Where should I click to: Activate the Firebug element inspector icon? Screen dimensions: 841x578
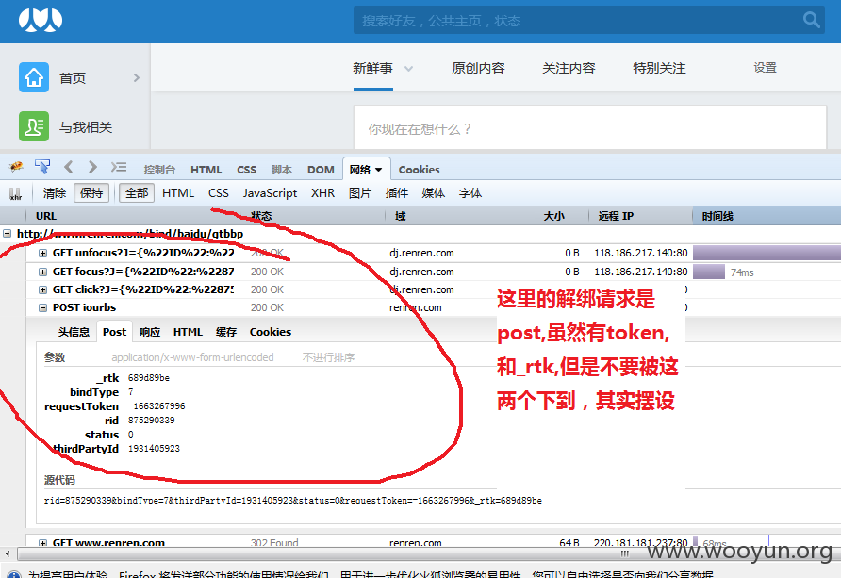[42, 167]
